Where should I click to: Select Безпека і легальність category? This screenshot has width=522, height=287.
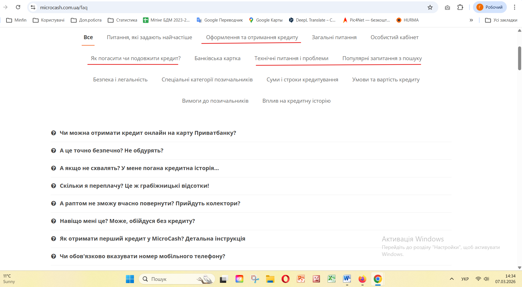coord(120,80)
